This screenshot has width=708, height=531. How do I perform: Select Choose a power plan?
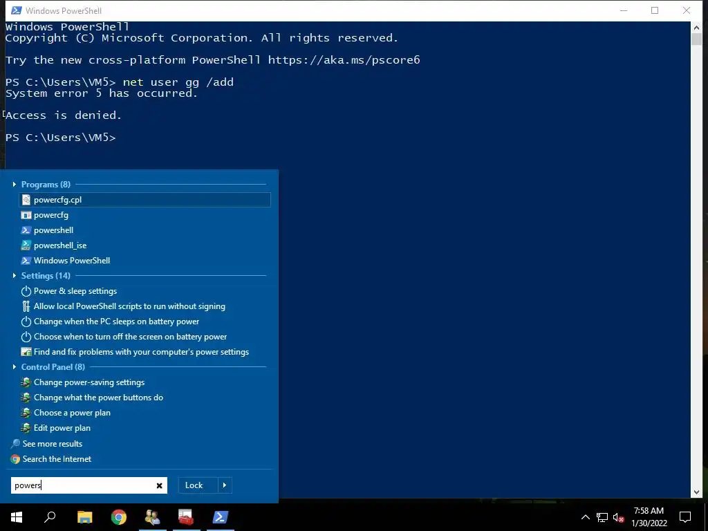[72, 413]
